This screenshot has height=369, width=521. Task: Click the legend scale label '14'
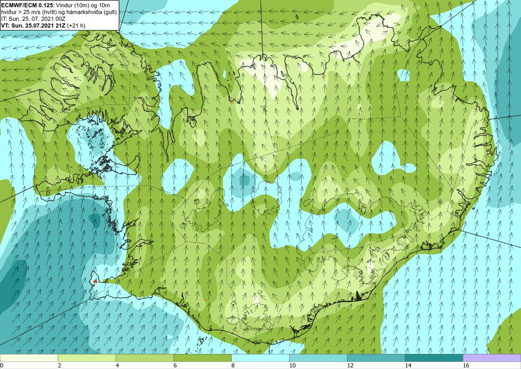(408, 365)
